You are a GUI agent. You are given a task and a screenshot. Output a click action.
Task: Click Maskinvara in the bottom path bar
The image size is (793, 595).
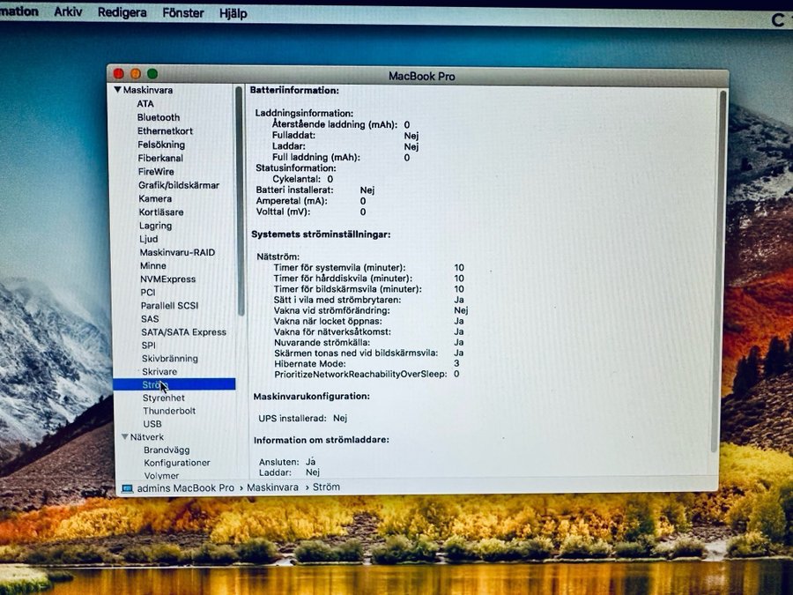click(x=271, y=487)
